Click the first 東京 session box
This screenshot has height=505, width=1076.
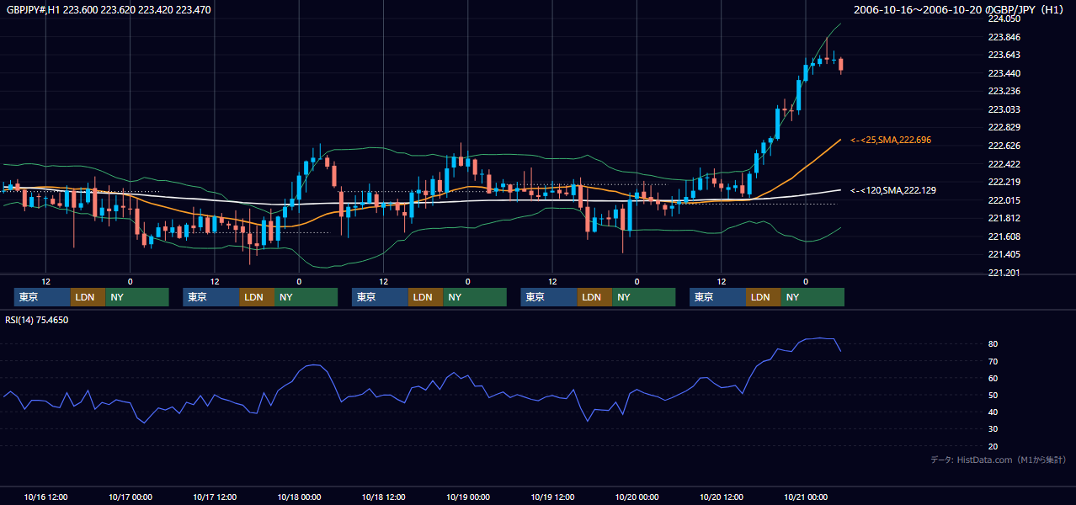tap(42, 297)
